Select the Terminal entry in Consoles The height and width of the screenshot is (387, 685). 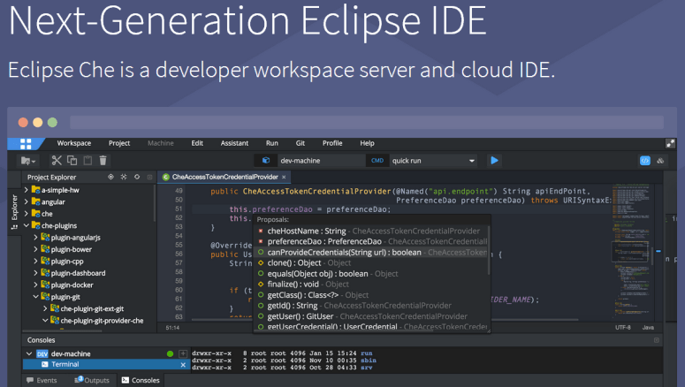coord(65,364)
